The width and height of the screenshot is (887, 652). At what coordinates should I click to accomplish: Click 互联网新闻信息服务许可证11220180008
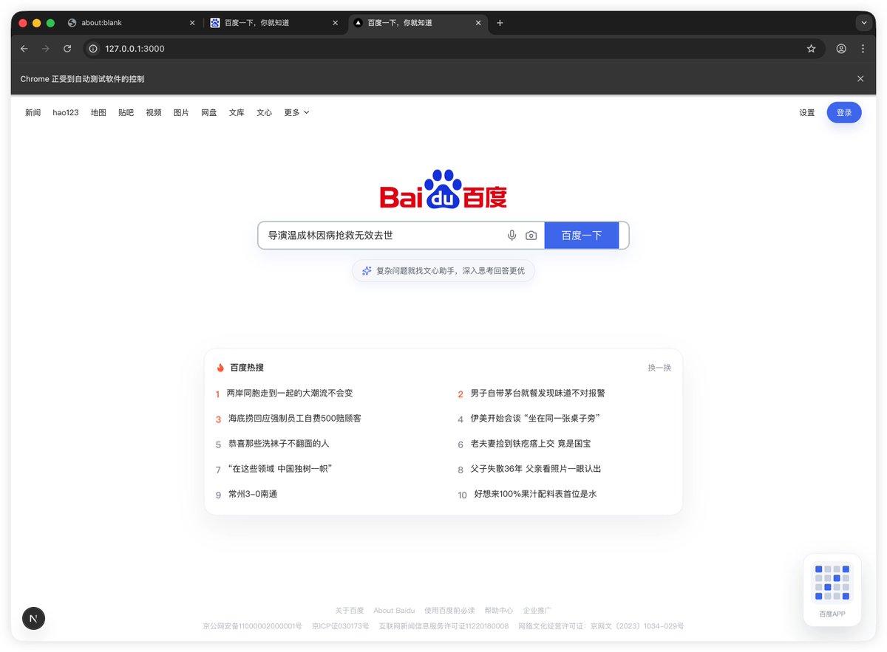pyautogui.click(x=443, y=626)
